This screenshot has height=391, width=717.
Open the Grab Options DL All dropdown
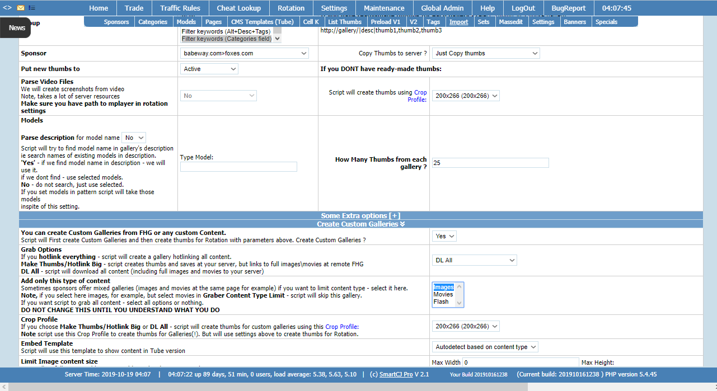[475, 260]
